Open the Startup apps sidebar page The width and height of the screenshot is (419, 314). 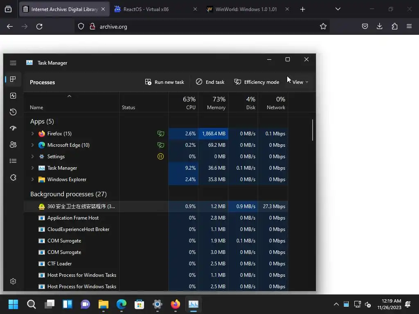tap(13, 128)
